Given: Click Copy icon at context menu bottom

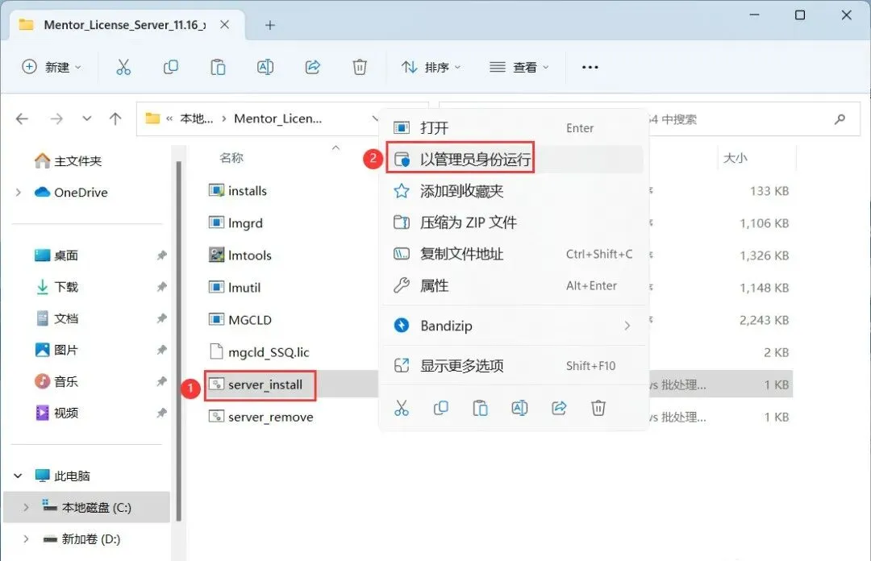Looking at the screenshot, I should point(441,408).
